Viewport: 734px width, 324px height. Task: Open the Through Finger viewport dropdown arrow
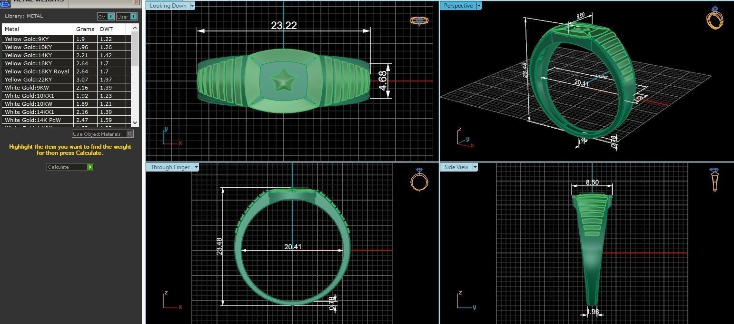(x=196, y=167)
